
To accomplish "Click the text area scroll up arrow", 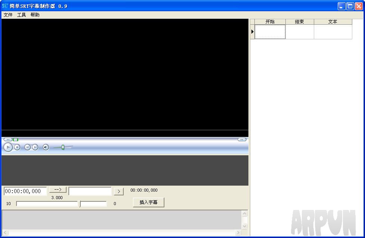I will [244, 214].
